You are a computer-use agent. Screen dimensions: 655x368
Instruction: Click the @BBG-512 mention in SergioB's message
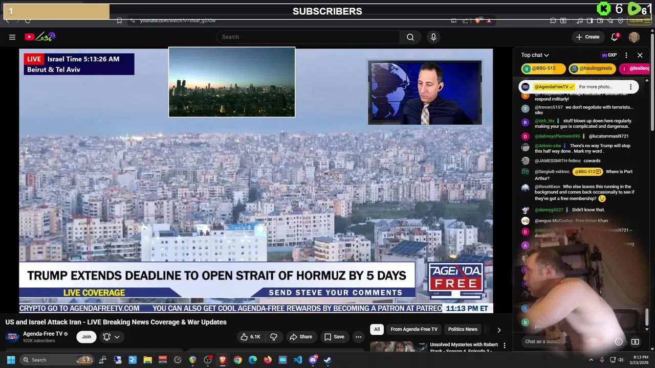click(587, 172)
